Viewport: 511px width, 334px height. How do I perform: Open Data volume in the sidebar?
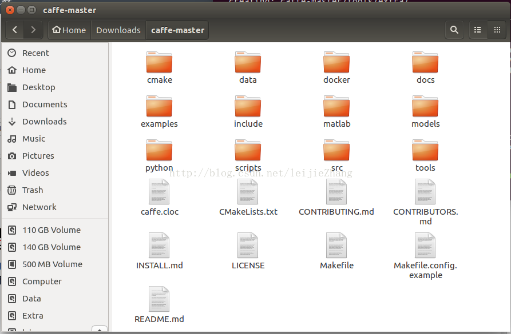pos(55,299)
